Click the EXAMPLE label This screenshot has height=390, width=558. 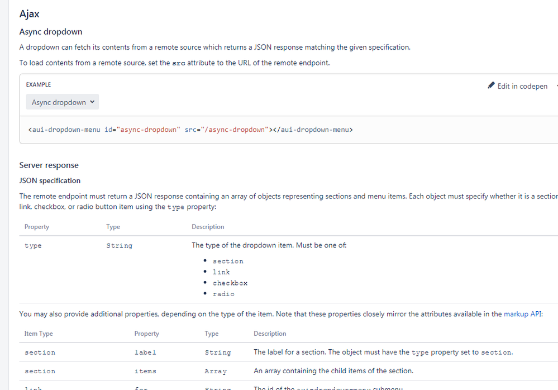(x=39, y=84)
